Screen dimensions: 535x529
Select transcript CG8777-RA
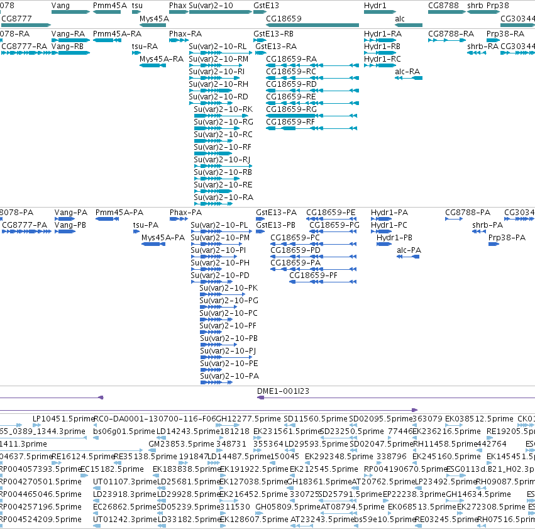tap(26, 53)
